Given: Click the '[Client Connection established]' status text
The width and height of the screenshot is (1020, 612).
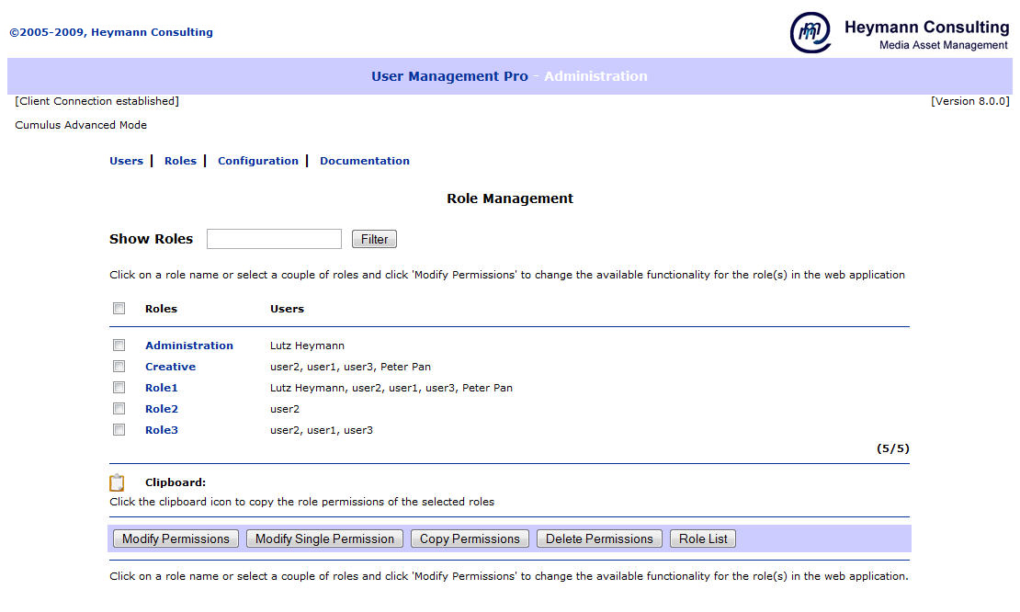Looking at the screenshot, I should [96, 101].
